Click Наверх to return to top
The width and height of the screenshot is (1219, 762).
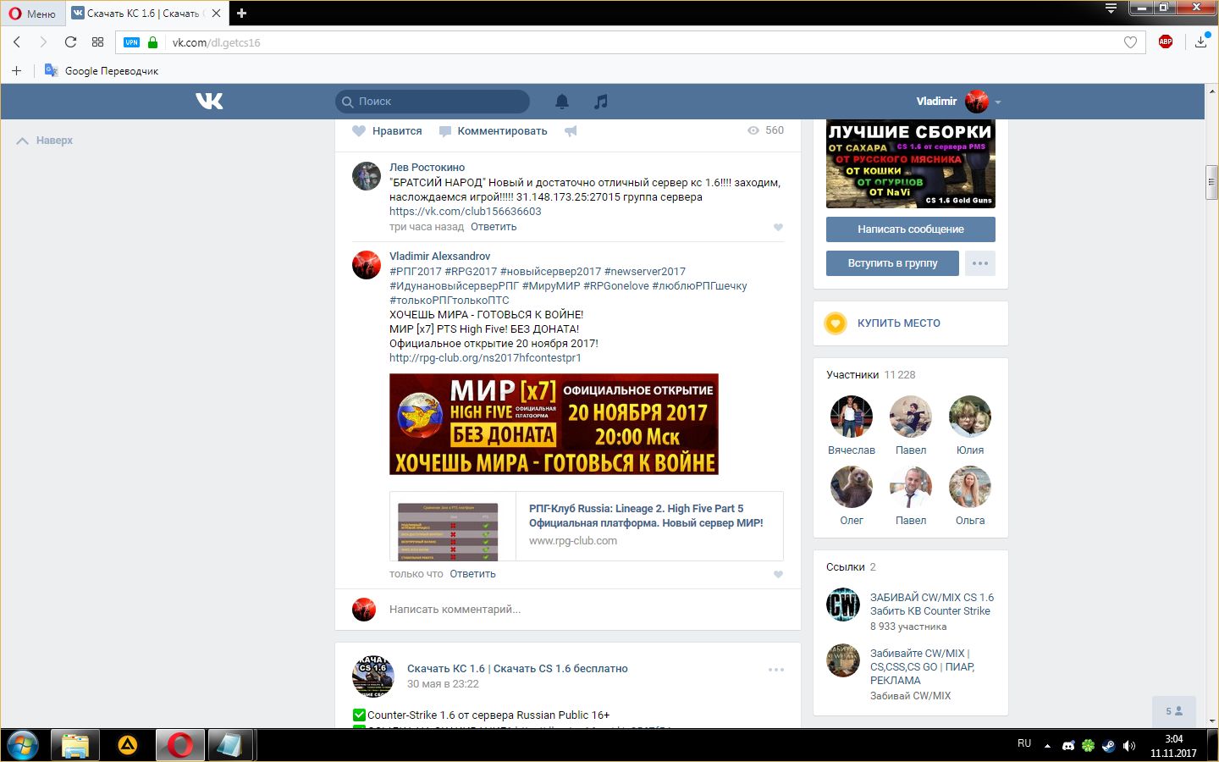45,141
